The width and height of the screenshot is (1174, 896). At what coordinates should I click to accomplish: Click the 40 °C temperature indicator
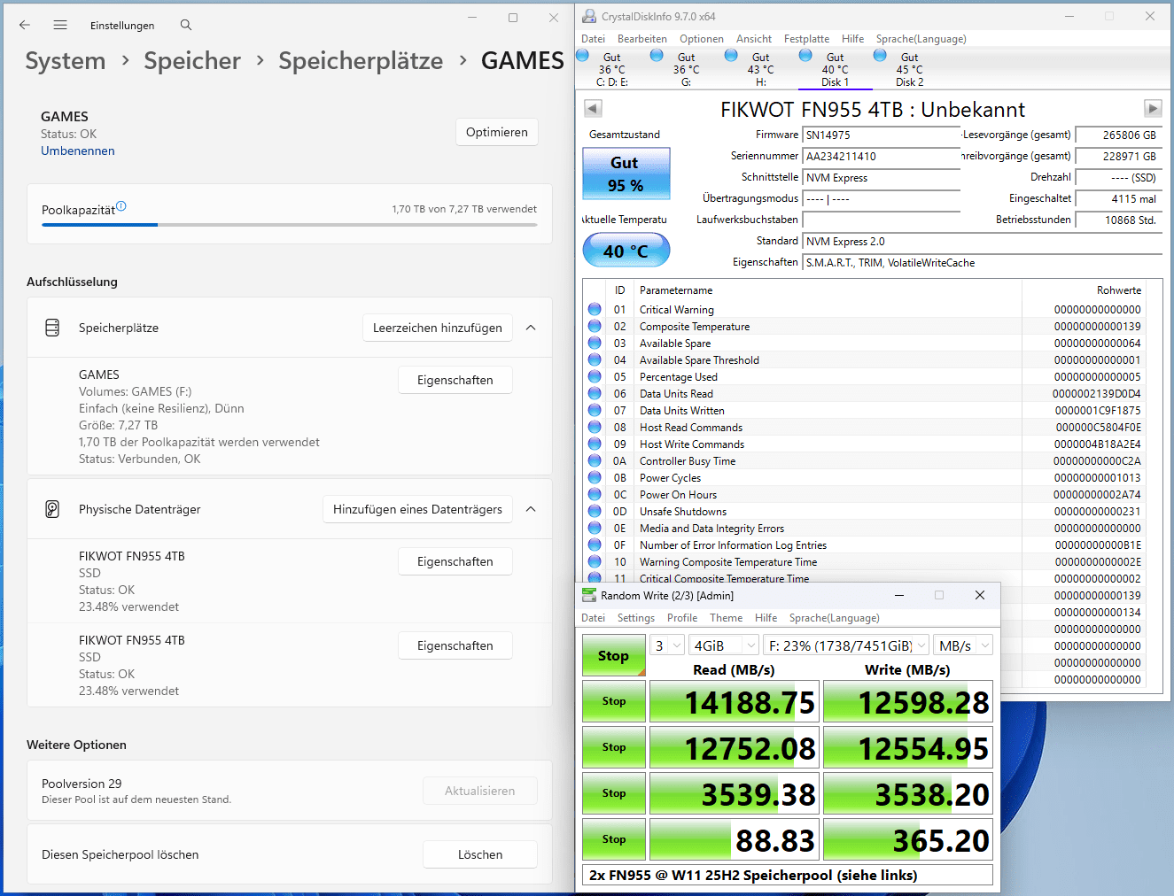(626, 251)
